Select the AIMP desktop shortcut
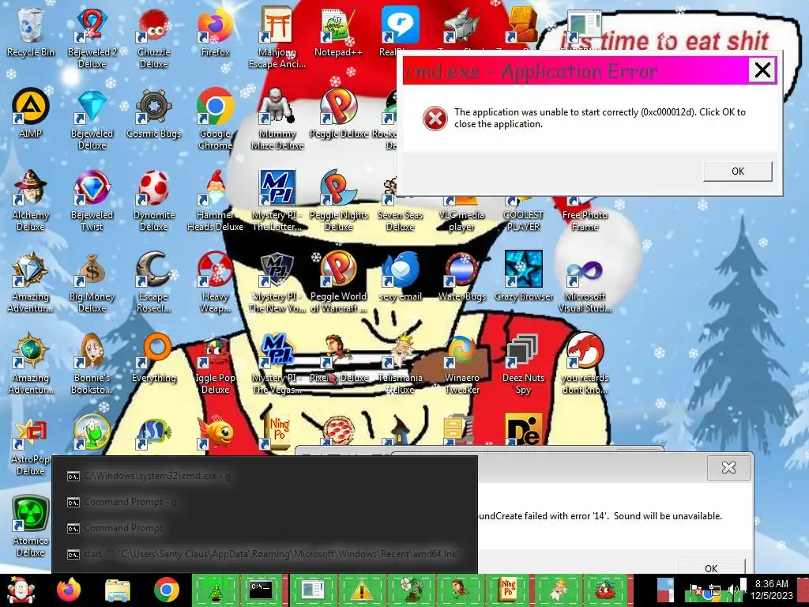This screenshot has height=607, width=809. [x=30, y=114]
